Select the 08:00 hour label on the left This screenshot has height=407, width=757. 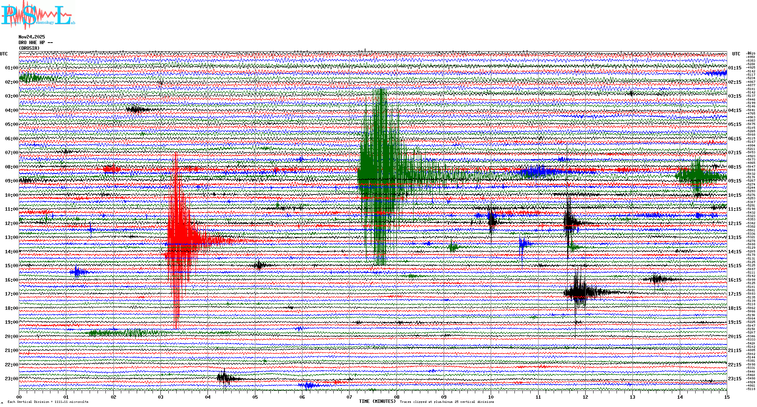click(x=11, y=167)
